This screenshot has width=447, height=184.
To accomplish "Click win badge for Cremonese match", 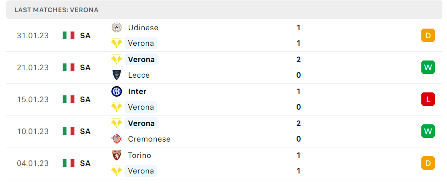I will tap(428, 131).
